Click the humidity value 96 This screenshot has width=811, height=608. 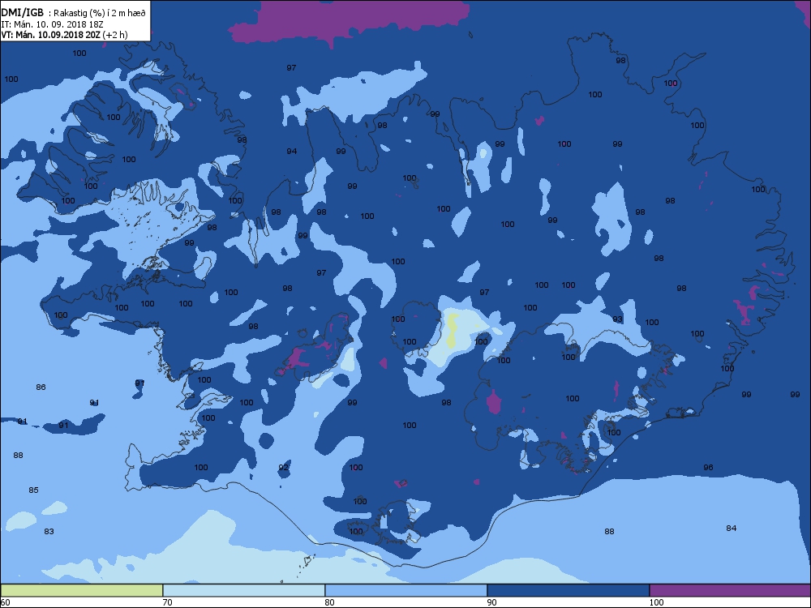tap(708, 467)
